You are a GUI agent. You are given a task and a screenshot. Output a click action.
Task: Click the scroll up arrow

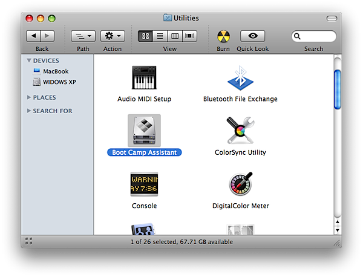pos(338,222)
